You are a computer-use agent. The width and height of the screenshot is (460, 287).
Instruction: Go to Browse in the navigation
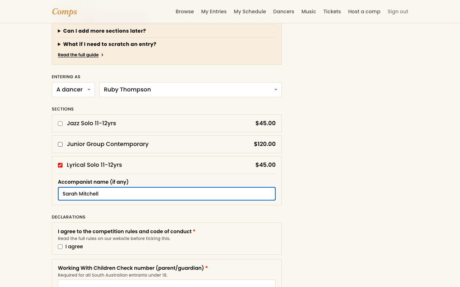[185, 11]
